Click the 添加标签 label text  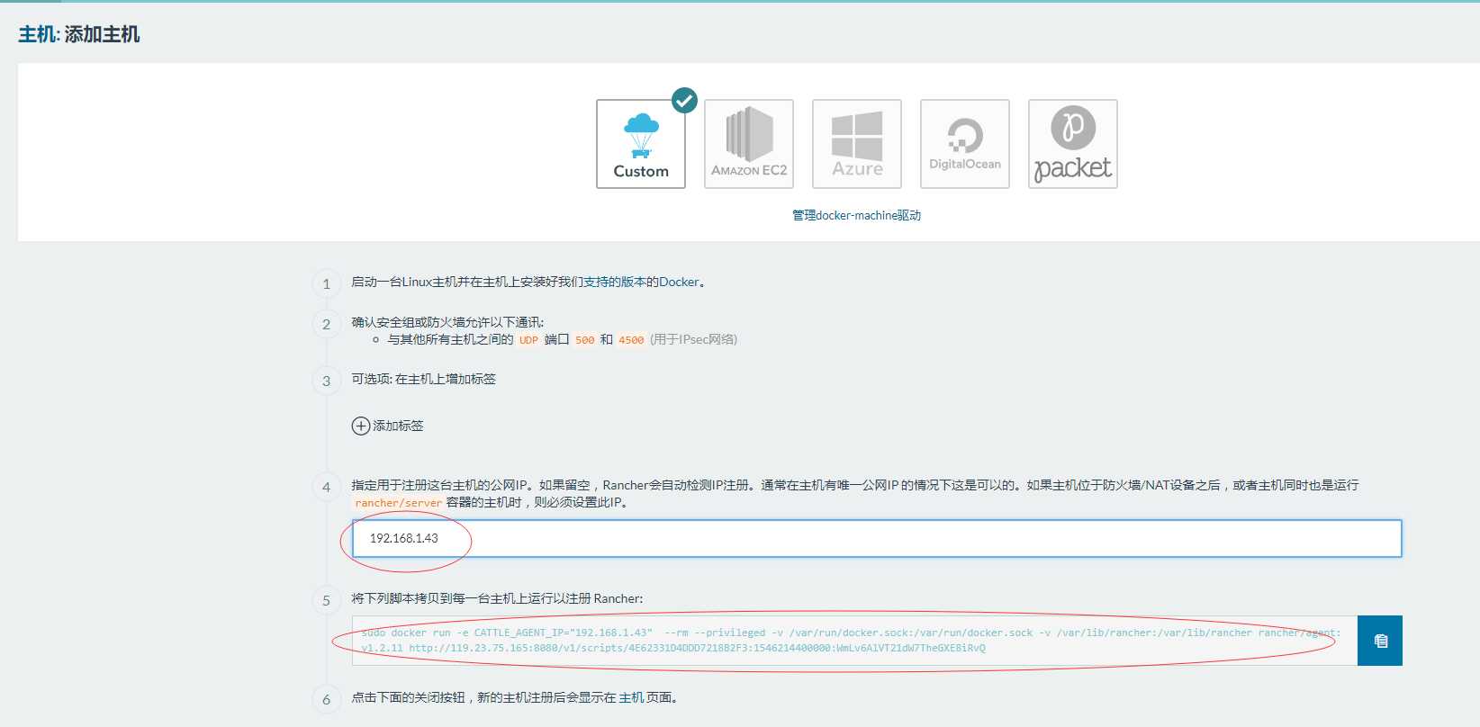(x=398, y=426)
